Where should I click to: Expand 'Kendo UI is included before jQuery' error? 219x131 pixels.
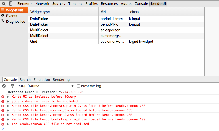tap(8, 97)
